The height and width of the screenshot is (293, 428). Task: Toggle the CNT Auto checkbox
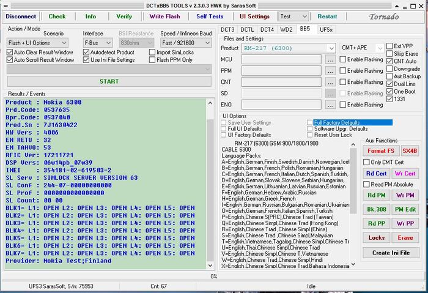tap(390, 61)
